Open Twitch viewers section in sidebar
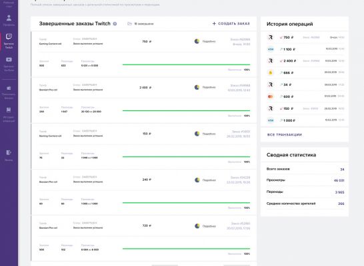This screenshot has height=266, width=364. (9, 41)
